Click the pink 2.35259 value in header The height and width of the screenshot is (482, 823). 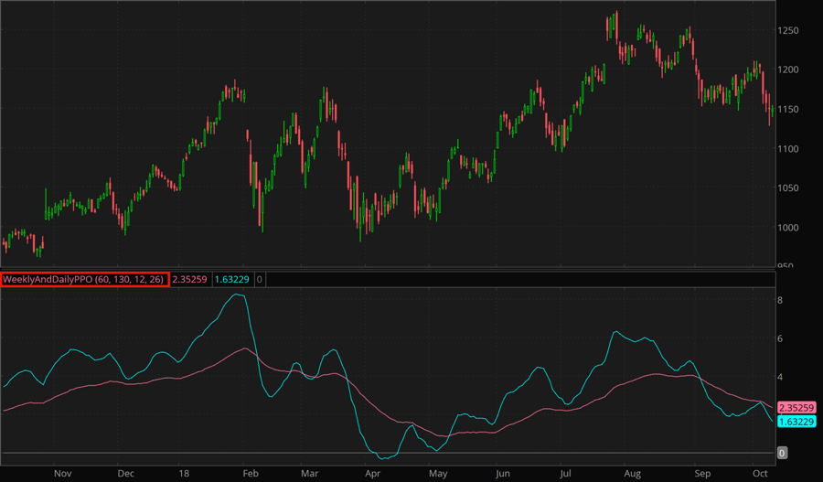tap(191, 279)
